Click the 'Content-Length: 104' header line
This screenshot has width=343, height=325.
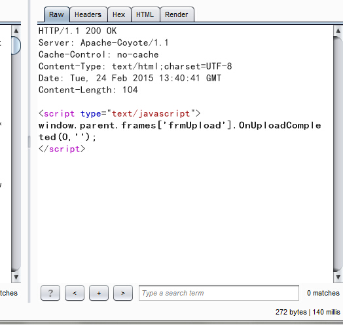[88, 90]
